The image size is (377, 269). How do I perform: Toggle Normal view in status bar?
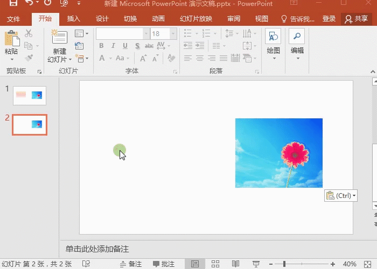tap(195, 264)
